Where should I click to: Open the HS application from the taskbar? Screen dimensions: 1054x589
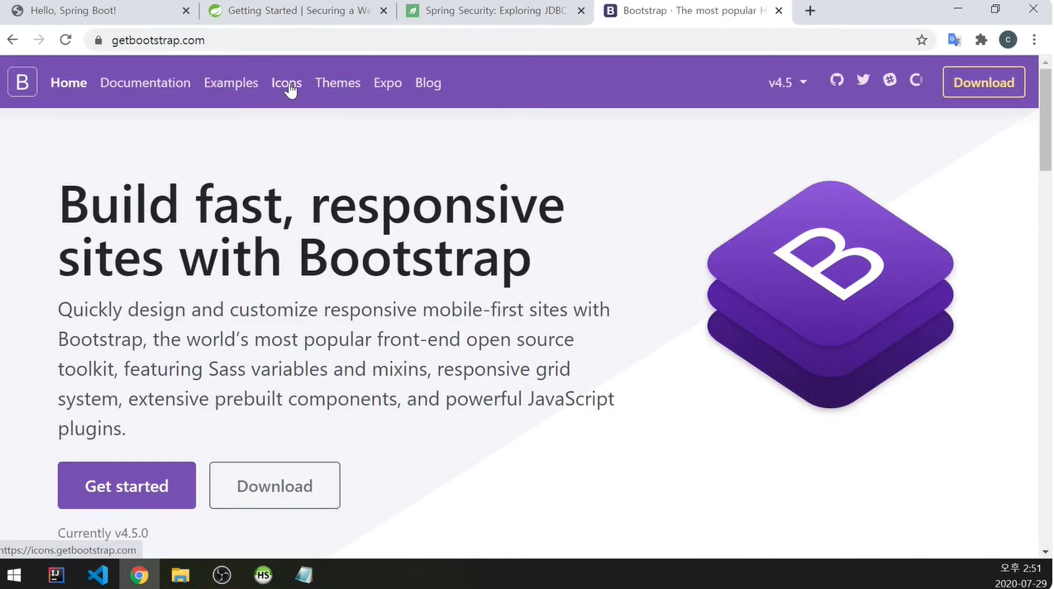[263, 575]
